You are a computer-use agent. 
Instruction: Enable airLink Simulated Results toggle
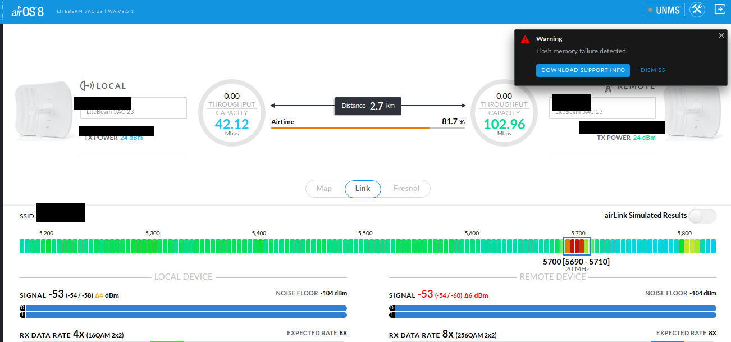[702, 216]
